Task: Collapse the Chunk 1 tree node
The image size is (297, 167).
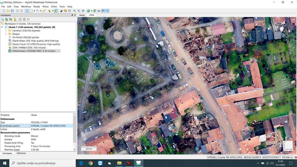Action: pos(2,27)
